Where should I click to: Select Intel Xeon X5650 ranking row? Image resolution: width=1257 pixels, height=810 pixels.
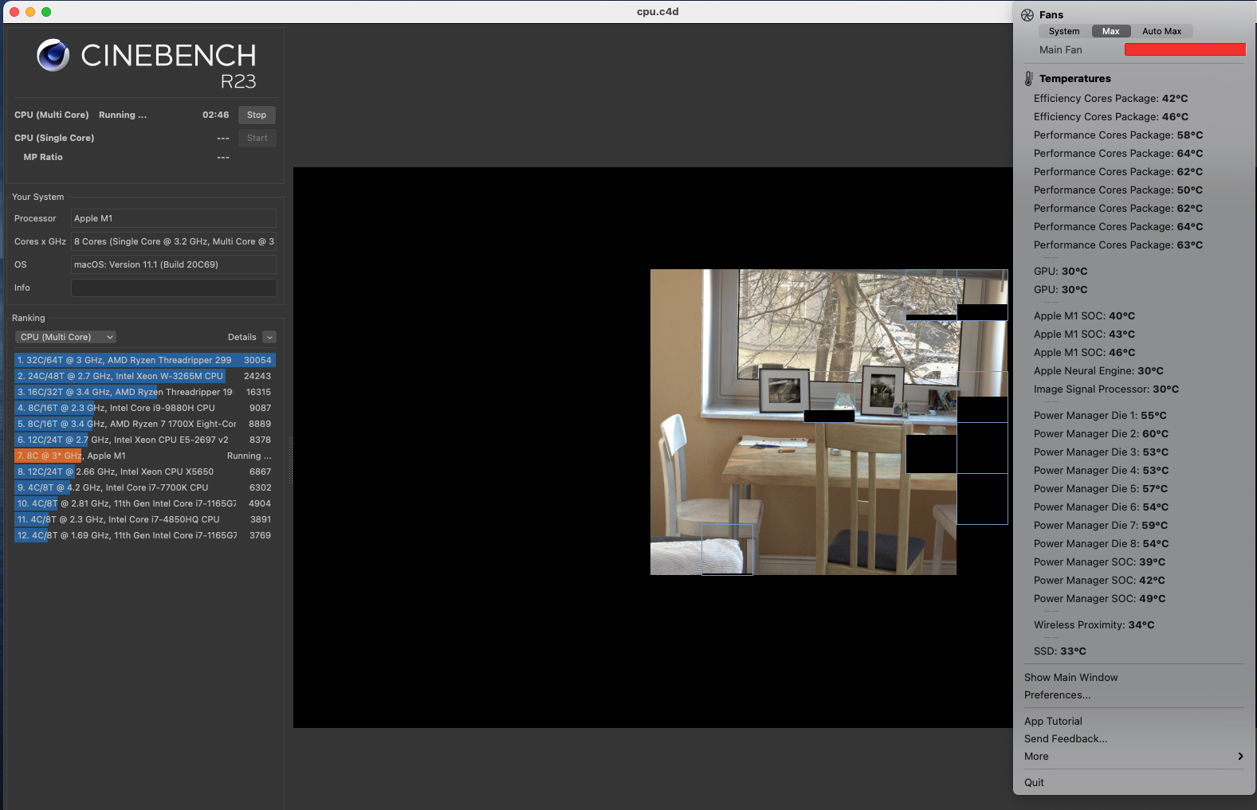tap(145, 472)
